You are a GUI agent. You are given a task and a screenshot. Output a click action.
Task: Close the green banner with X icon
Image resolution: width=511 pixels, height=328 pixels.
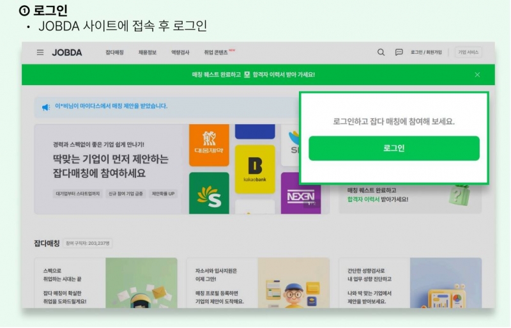(477, 75)
